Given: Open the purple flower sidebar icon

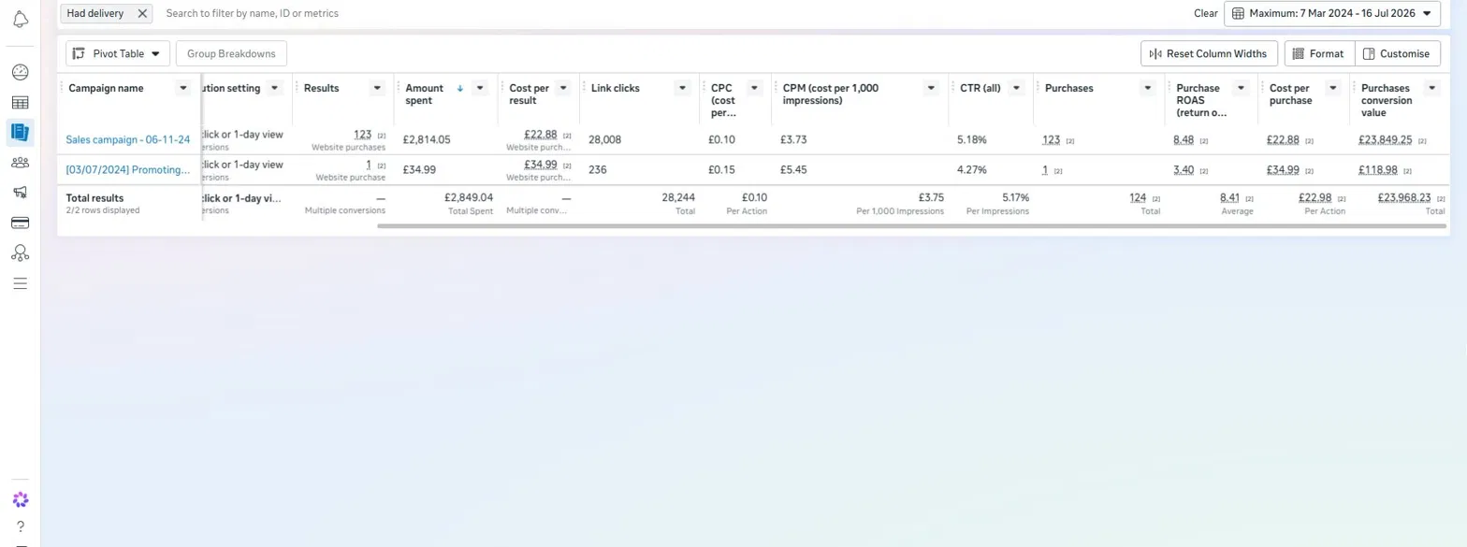Looking at the screenshot, I should tap(21, 499).
